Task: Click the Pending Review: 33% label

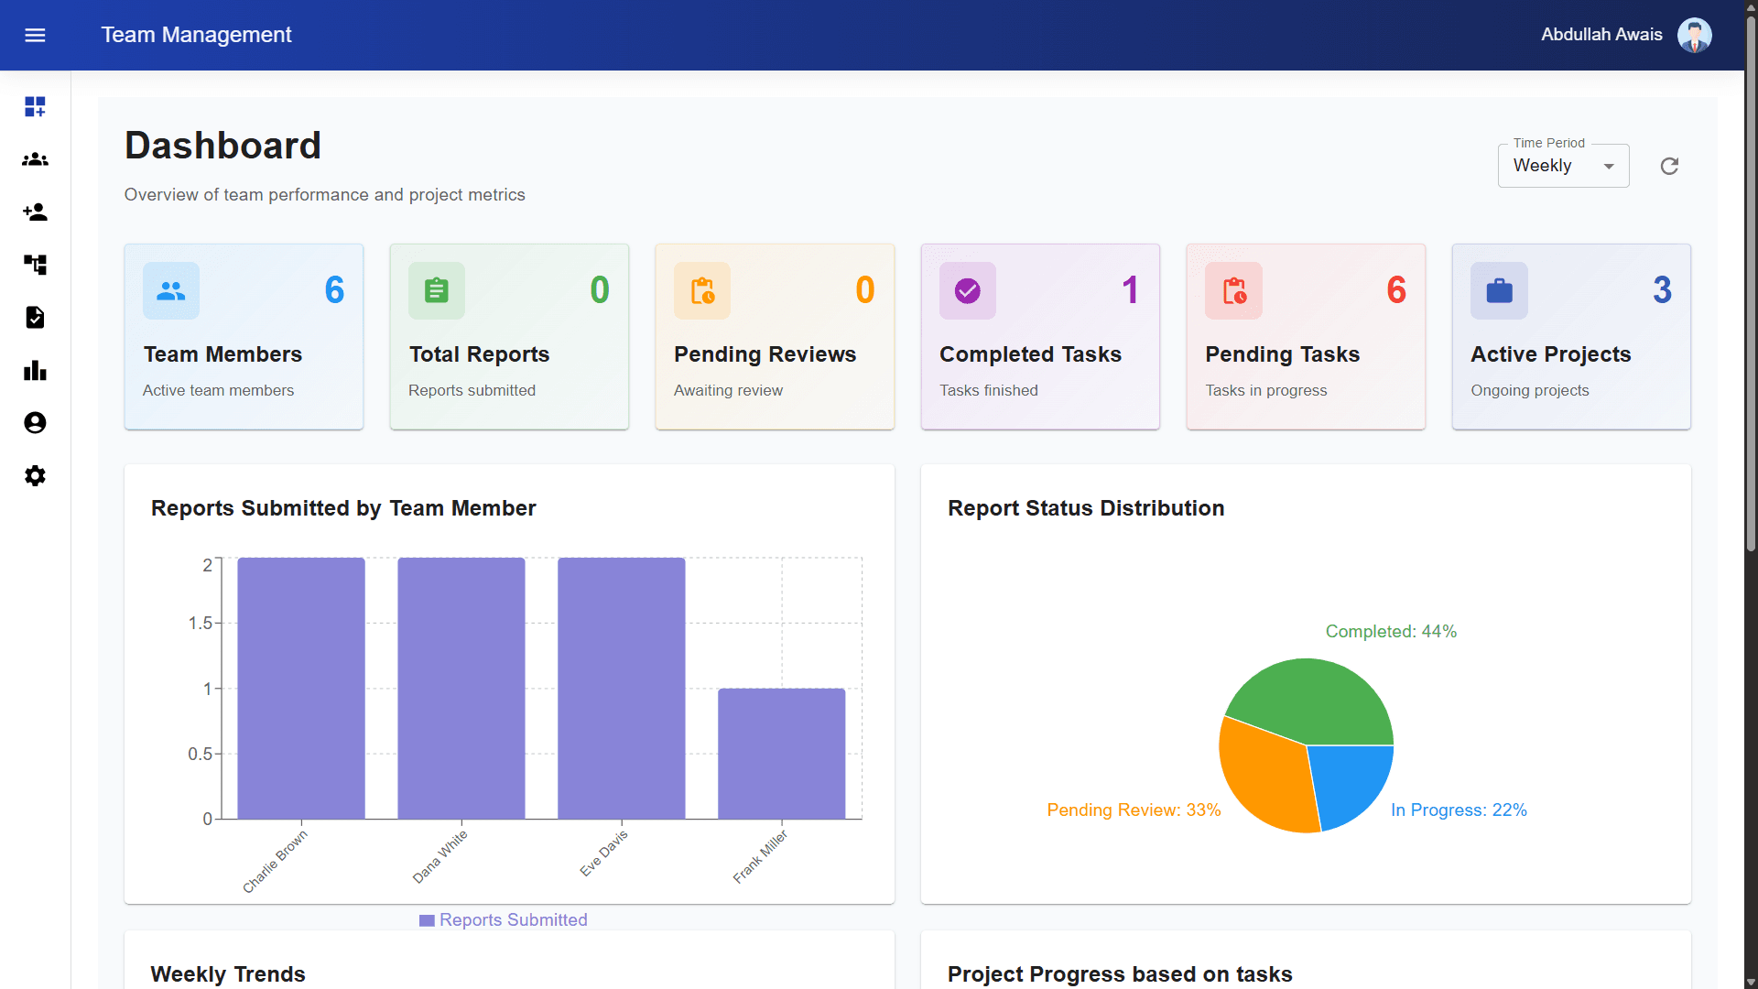Action: tap(1134, 810)
